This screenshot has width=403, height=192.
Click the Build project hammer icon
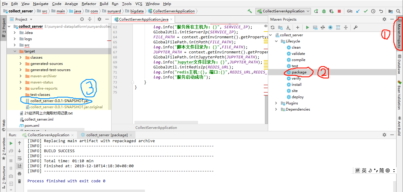click(x=250, y=11)
